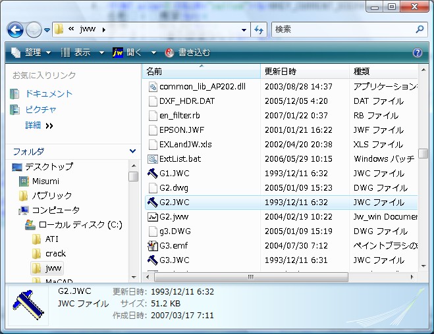The width and height of the screenshot is (434, 334).
Task: Open the ピクチャ favorite link
Action: (41, 110)
